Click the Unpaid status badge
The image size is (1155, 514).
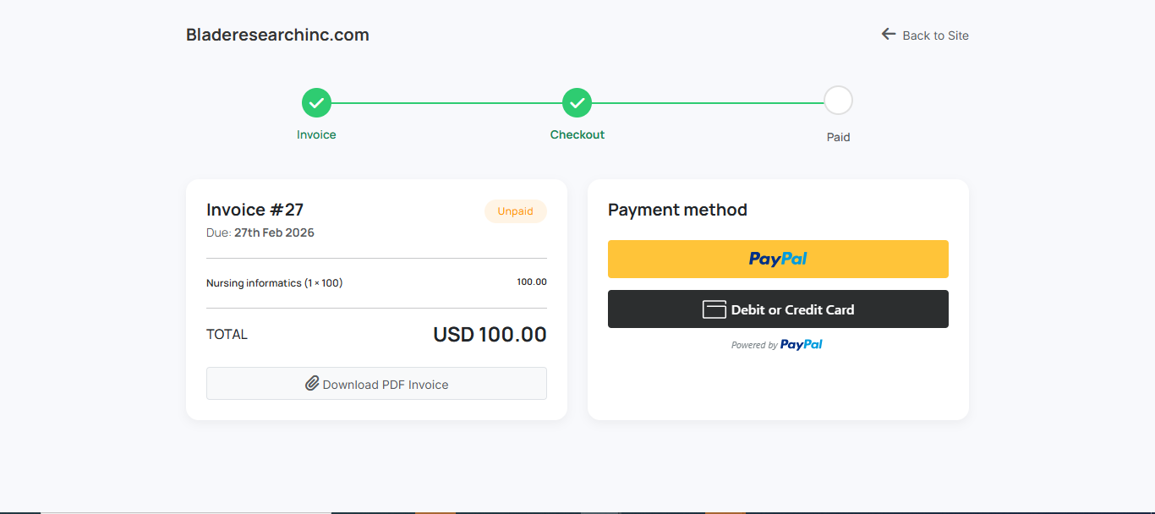tap(515, 211)
